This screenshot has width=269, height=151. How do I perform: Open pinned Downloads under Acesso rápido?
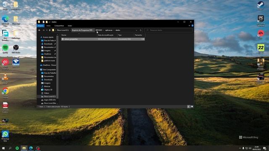coord(48,44)
